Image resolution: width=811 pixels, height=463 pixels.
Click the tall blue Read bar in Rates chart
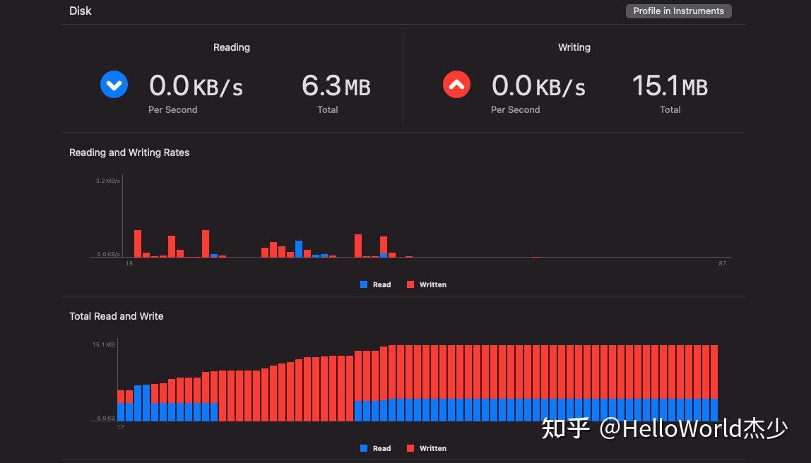tap(299, 249)
